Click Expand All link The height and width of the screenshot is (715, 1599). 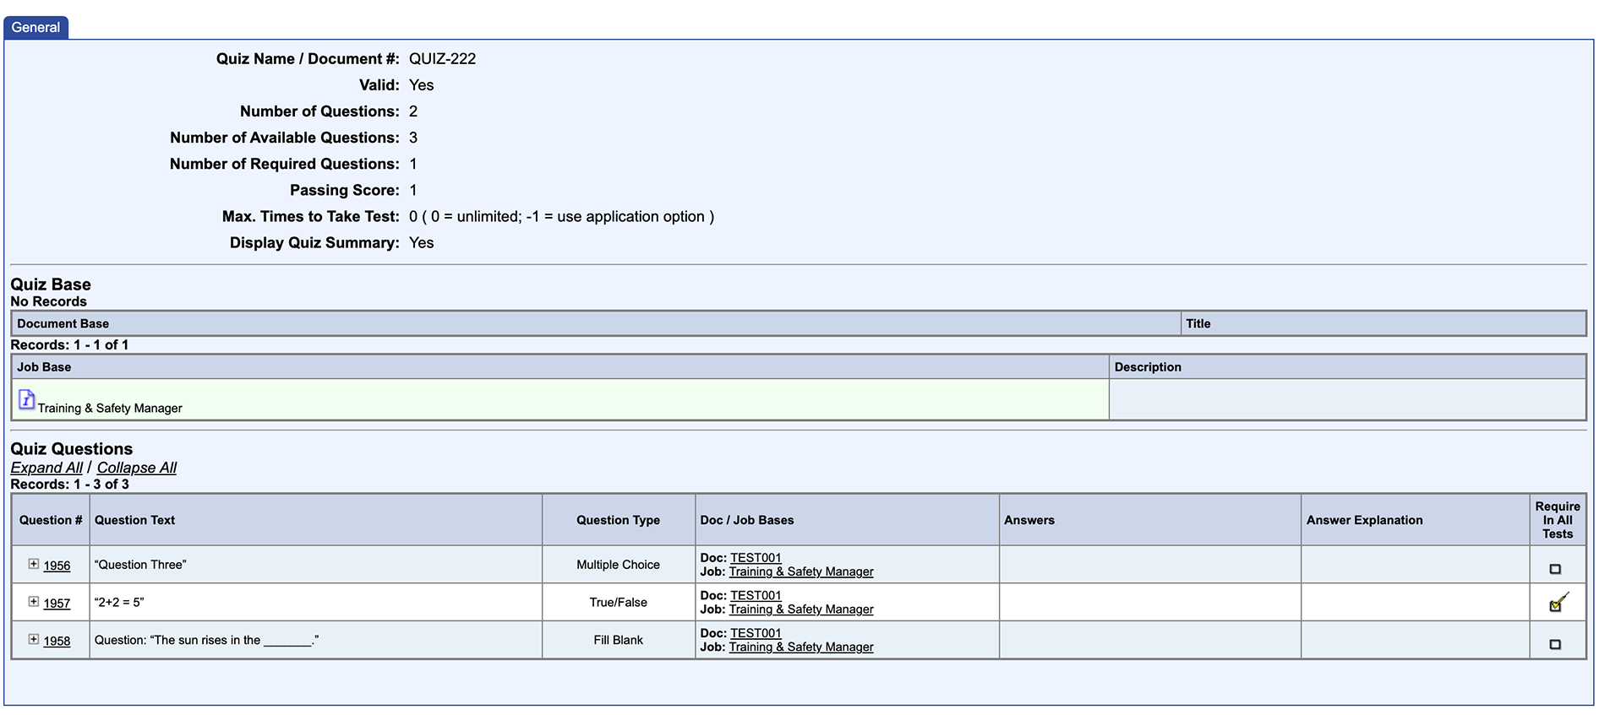(46, 468)
